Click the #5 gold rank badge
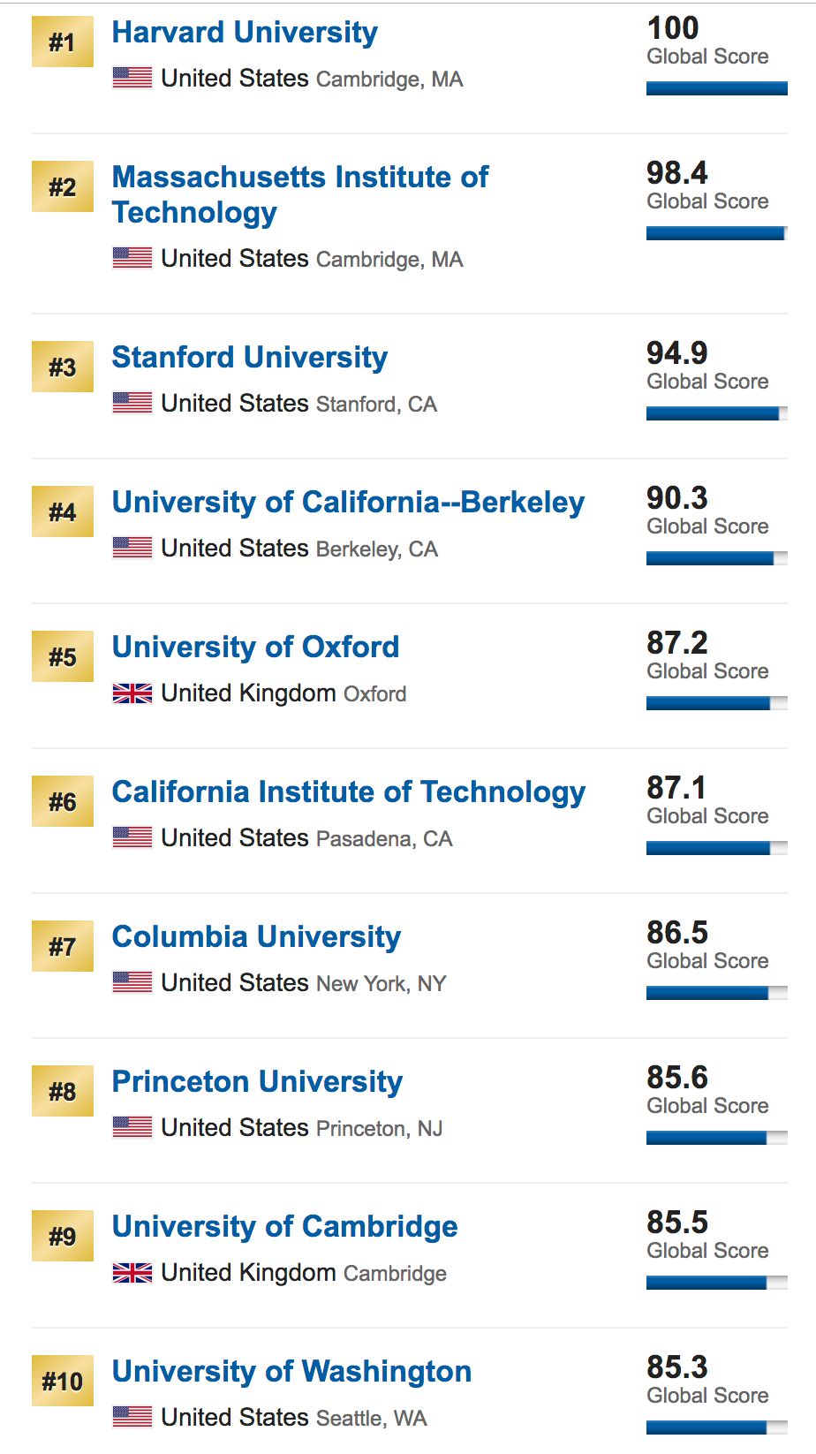816x1454 pixels. (x=63, y=657)
